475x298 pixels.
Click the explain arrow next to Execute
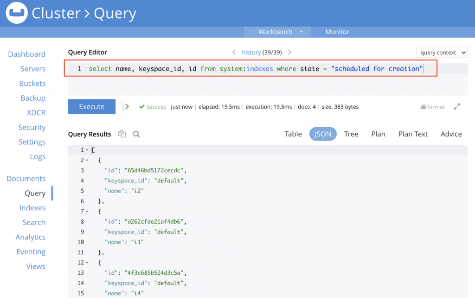click(126, 106)
